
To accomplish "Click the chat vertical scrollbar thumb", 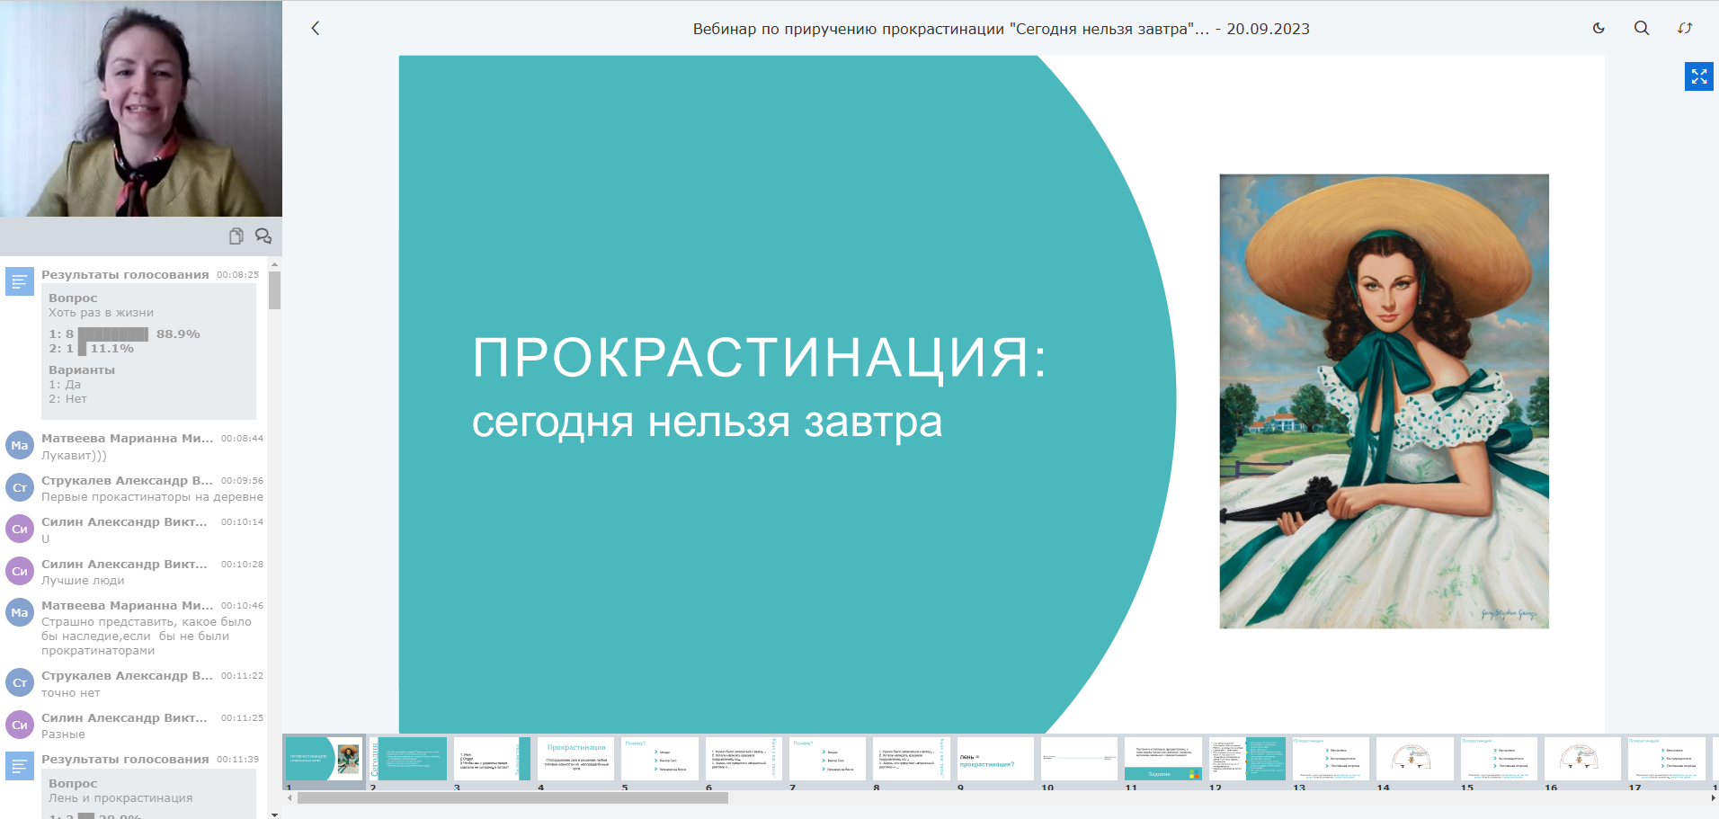I will (274, 289).
